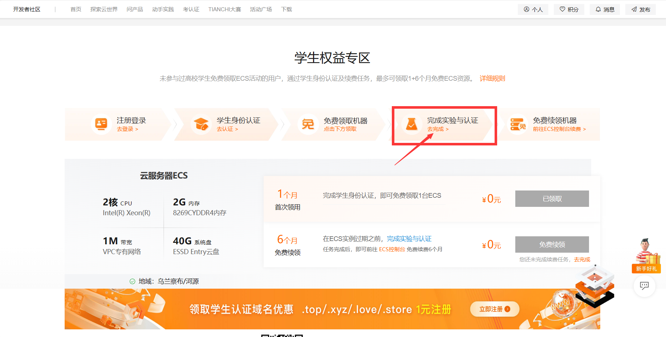Viewport: 666px width, 337px height.
Task: Click the 2G 内存 spec text
Action: tap(186, 202)
